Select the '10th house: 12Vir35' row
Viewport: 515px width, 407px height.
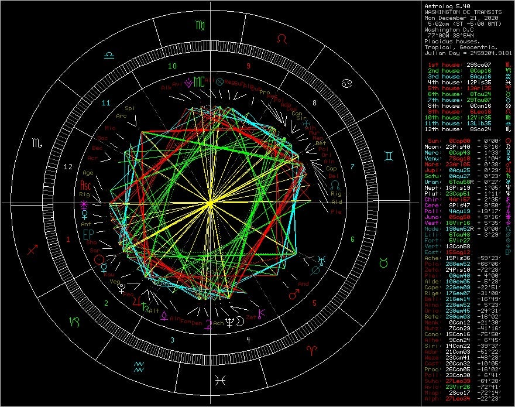click(469, 118)
